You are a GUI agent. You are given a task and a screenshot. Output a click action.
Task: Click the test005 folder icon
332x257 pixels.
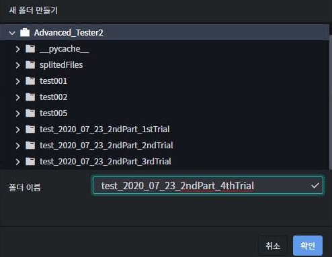click(30, 113)
